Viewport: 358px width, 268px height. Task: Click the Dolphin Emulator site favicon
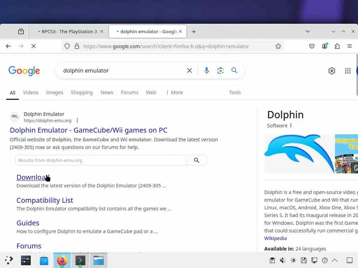[x=15, y=117]
